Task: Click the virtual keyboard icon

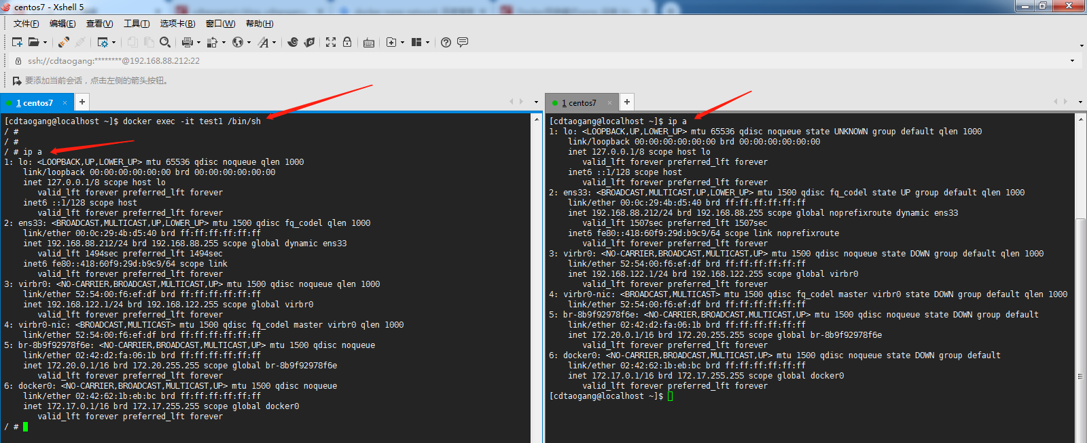Action: click(369, 42)
